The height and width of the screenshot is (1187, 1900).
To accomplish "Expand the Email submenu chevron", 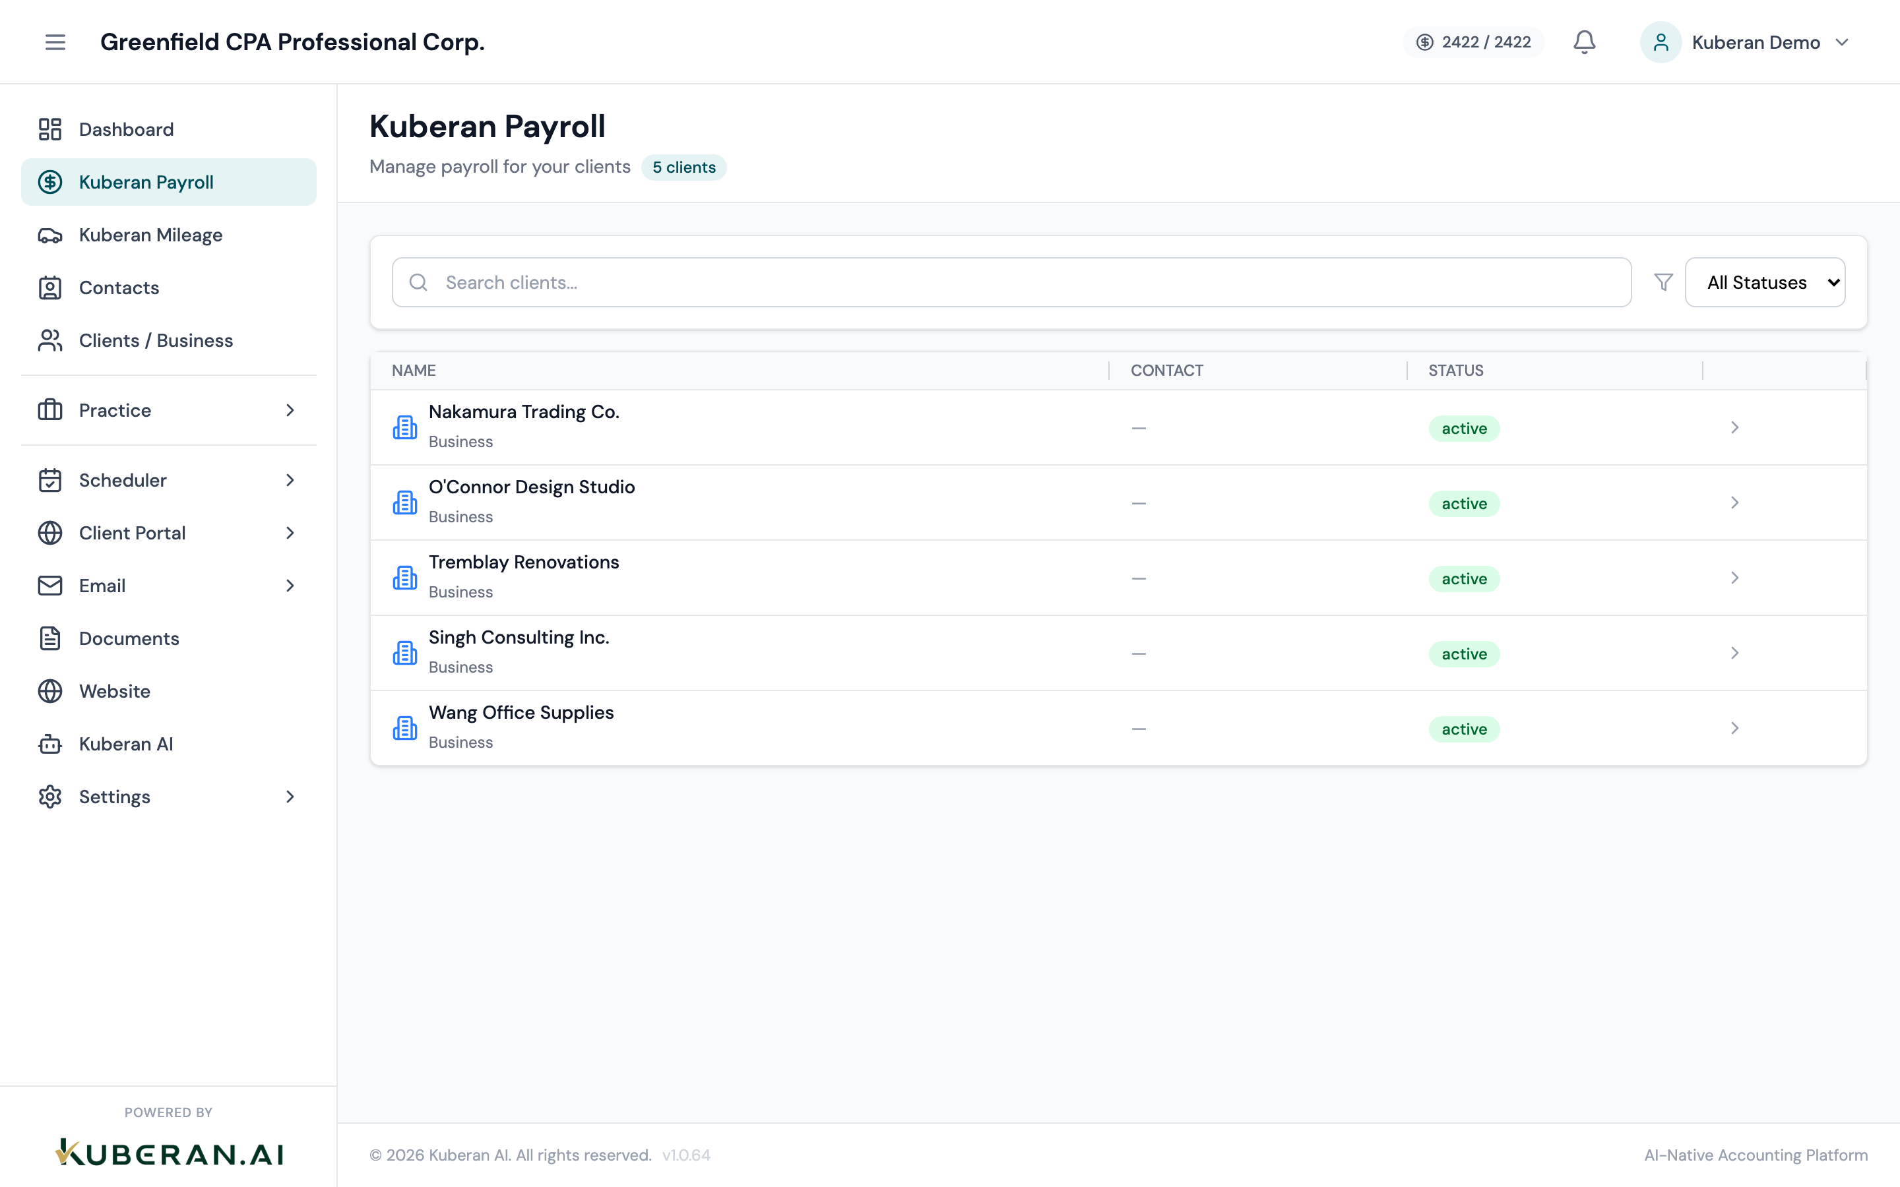I will (x=290, y=585).
